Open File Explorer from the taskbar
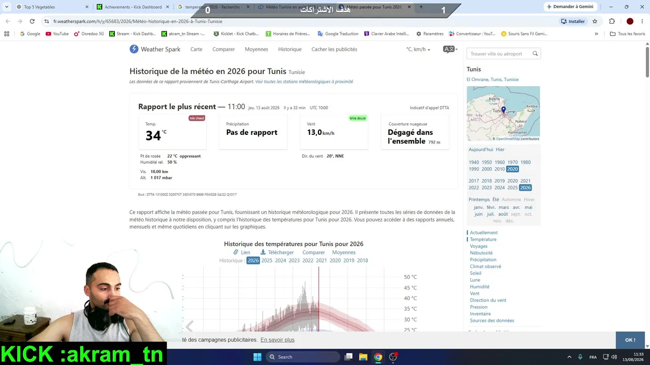The image size is (650, 365). tap(363, 357)
